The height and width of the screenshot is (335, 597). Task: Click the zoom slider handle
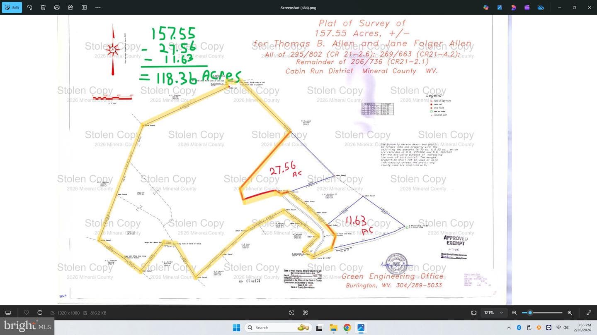(x=530, y=313)
